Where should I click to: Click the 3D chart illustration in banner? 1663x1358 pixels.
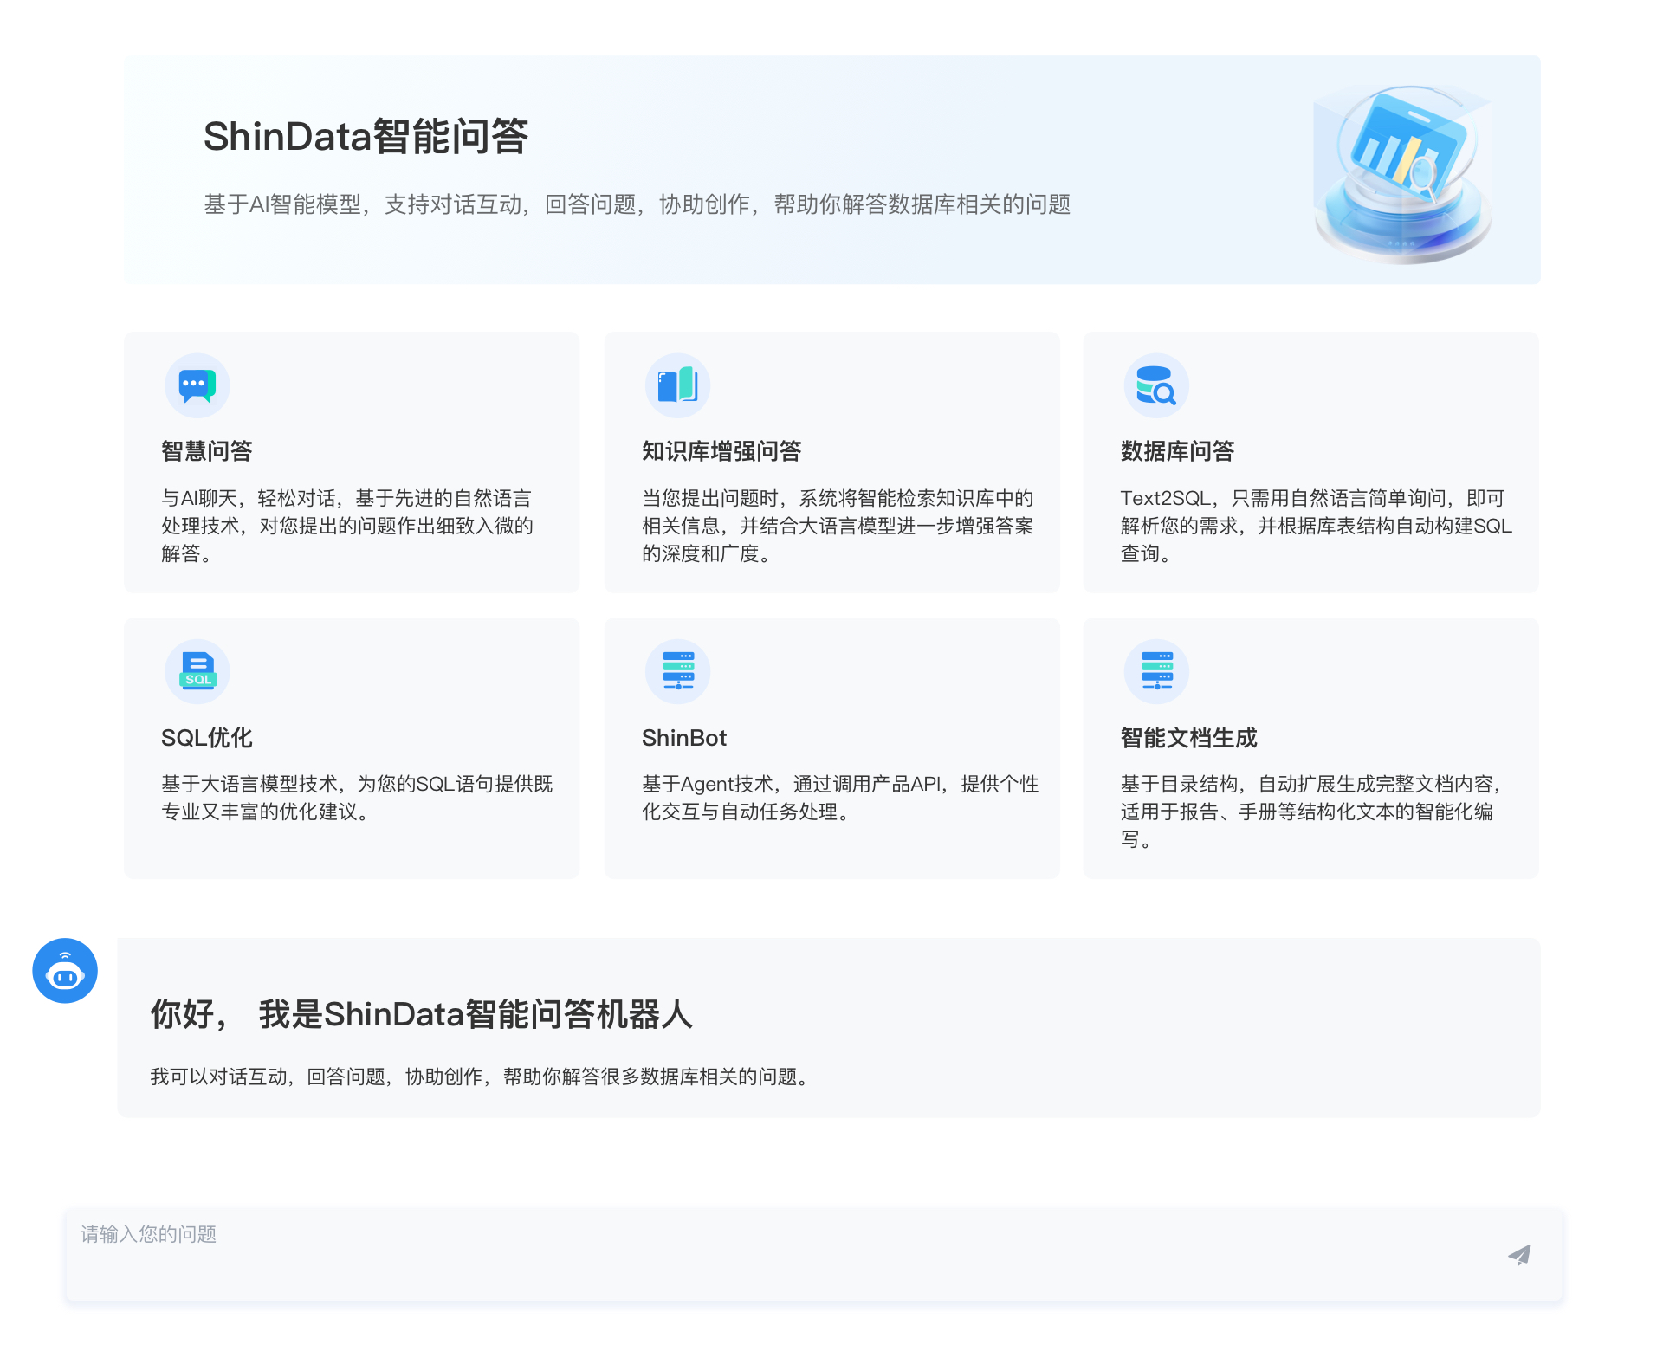[x=1403, y=173]
